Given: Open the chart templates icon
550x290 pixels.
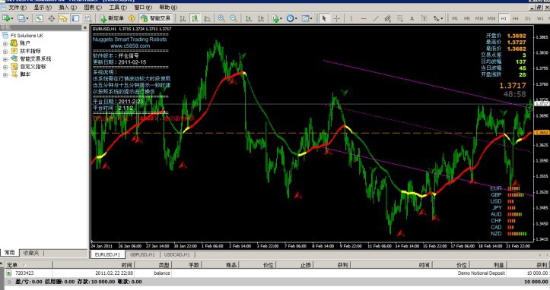Looking at the screenshot, I should click(305, 18).
